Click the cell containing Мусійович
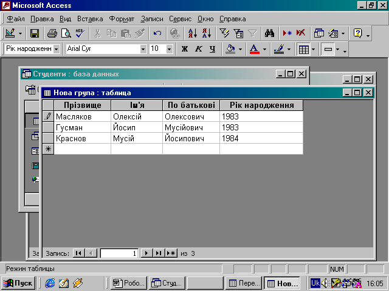 (191, 127)
